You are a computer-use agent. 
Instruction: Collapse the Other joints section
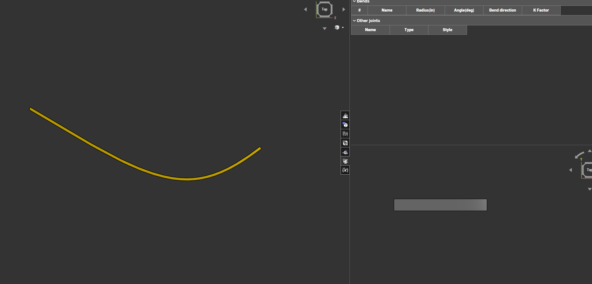click(354, 21)
